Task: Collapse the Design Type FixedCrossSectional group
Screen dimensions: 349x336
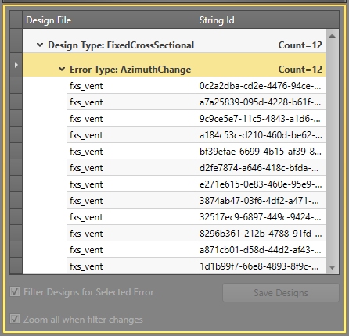Action: coord(40,45)
